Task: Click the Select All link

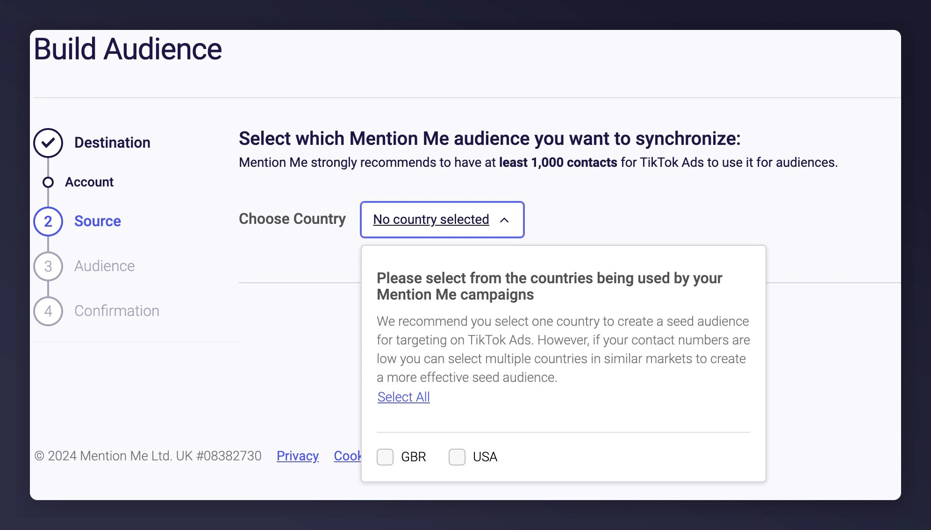Action: [x=404, y=397]
